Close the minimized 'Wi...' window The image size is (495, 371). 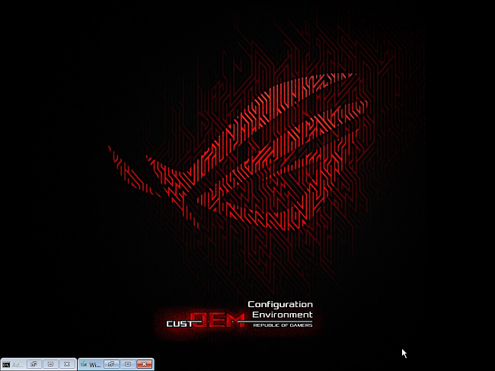pos(144,364)
